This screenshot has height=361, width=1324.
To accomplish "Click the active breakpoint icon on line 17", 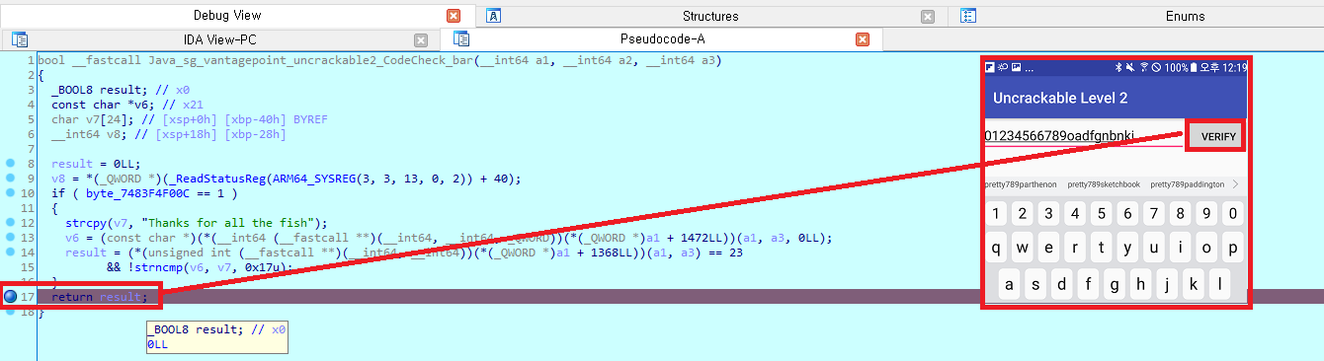I will click(x=10, y=297).
